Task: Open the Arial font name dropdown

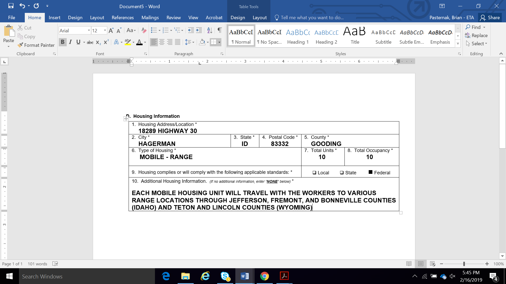Action: (89, 31)
